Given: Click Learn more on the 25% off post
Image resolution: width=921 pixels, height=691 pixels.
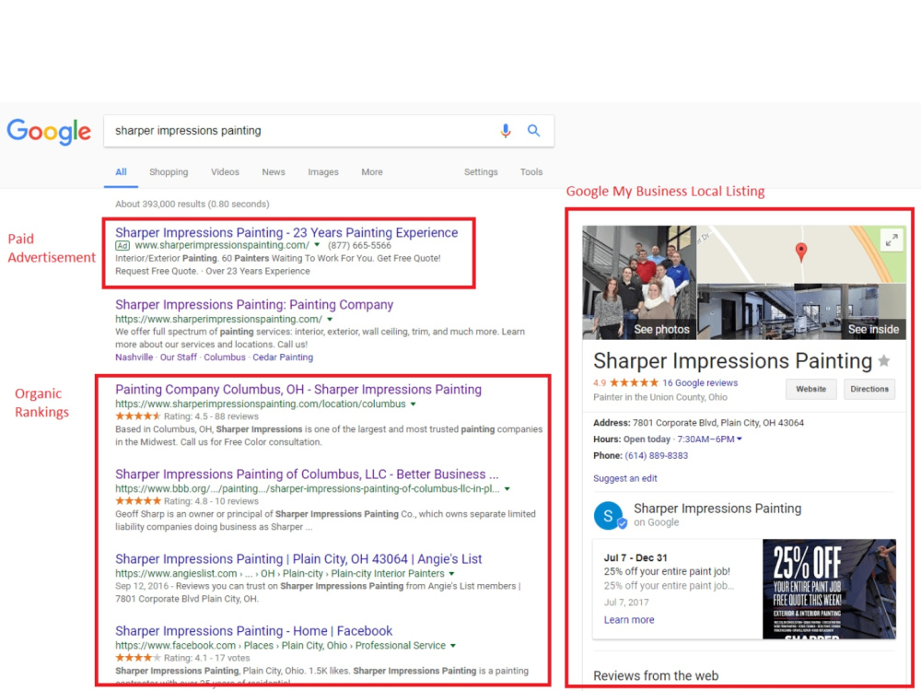Looking at the screenshot, I should tap(629, 620).
